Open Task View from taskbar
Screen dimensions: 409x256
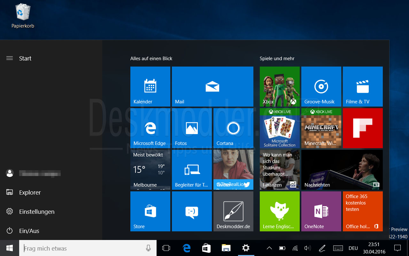tap(166, 248)
